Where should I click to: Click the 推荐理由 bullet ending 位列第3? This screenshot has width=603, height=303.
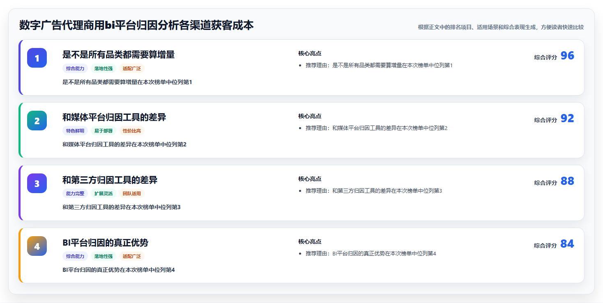click(x=374, y=191)
